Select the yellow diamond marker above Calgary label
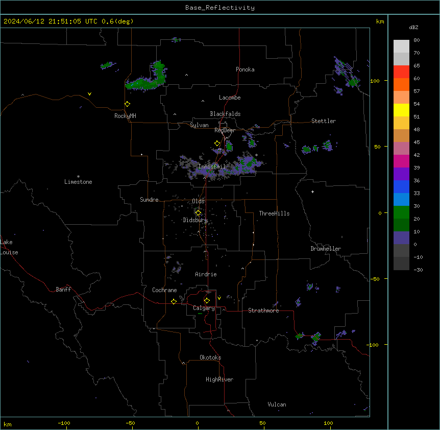Screen dimensions: 440x430 click(207, 301)
